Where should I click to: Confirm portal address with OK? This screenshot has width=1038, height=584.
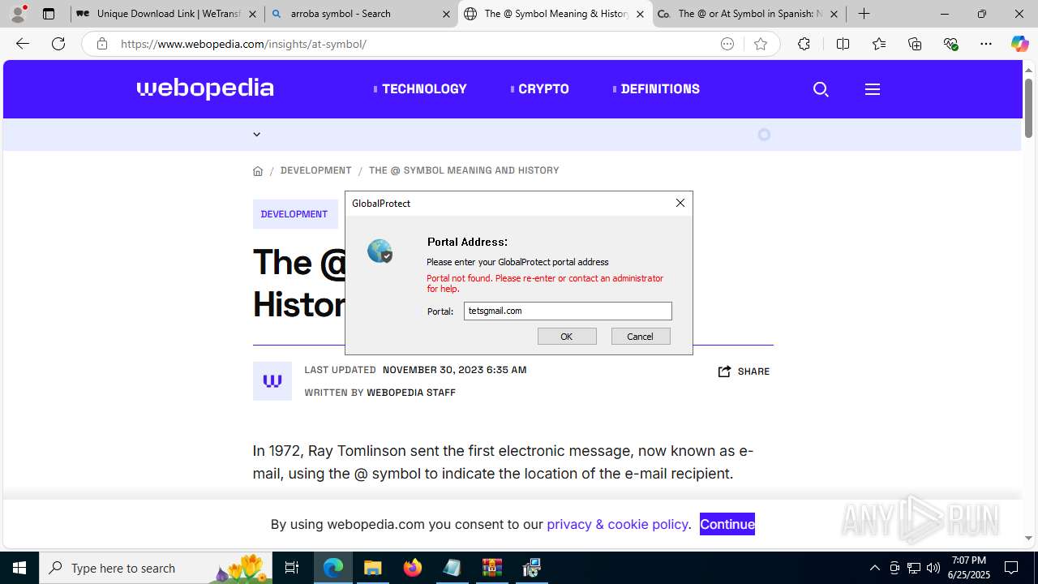pyautogui.click(x=567, y=337)
